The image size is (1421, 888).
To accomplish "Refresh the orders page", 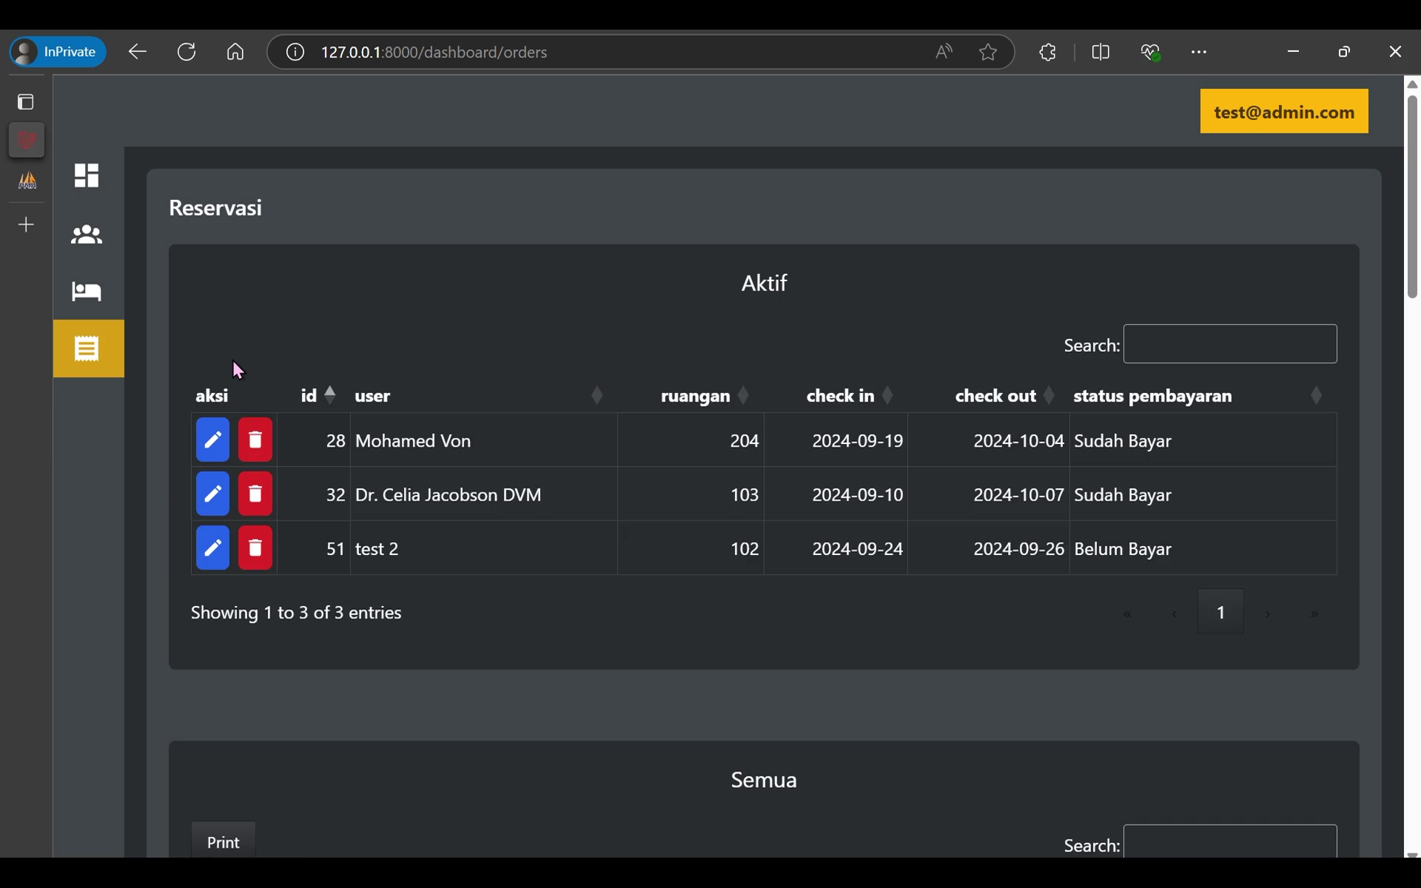I will click(x=187, y=52).
